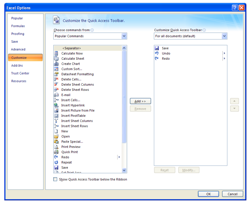The width and height of the screenshot is (250, 204).
Task: Select the Undo icon in toolbar list
Action: tap(157, 53)
